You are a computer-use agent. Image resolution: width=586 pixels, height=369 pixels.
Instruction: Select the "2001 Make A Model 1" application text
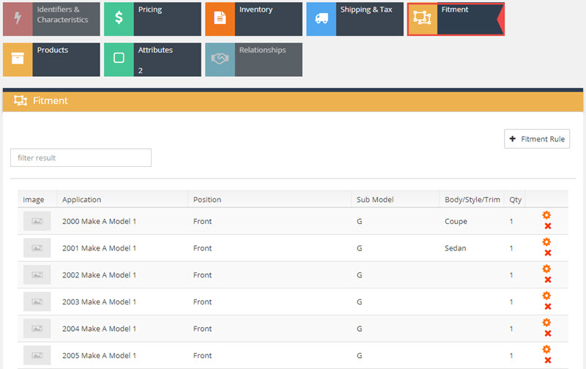[x=99, y=248]
